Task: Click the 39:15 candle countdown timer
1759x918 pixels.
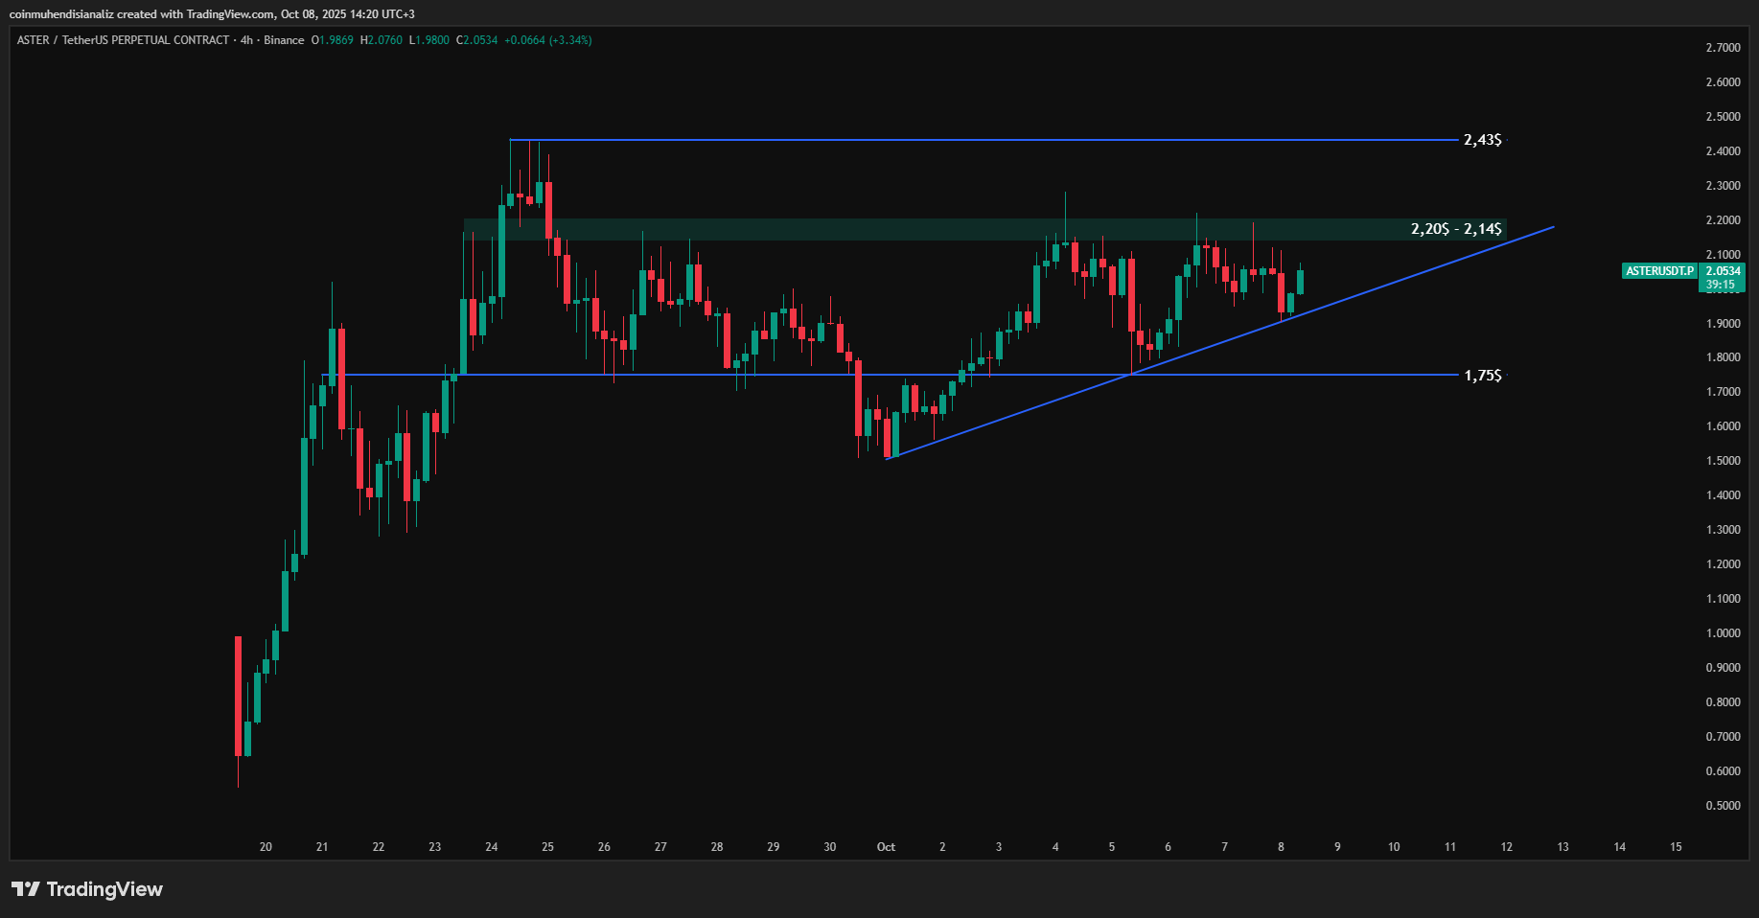Action: [x=1720, y=285]
